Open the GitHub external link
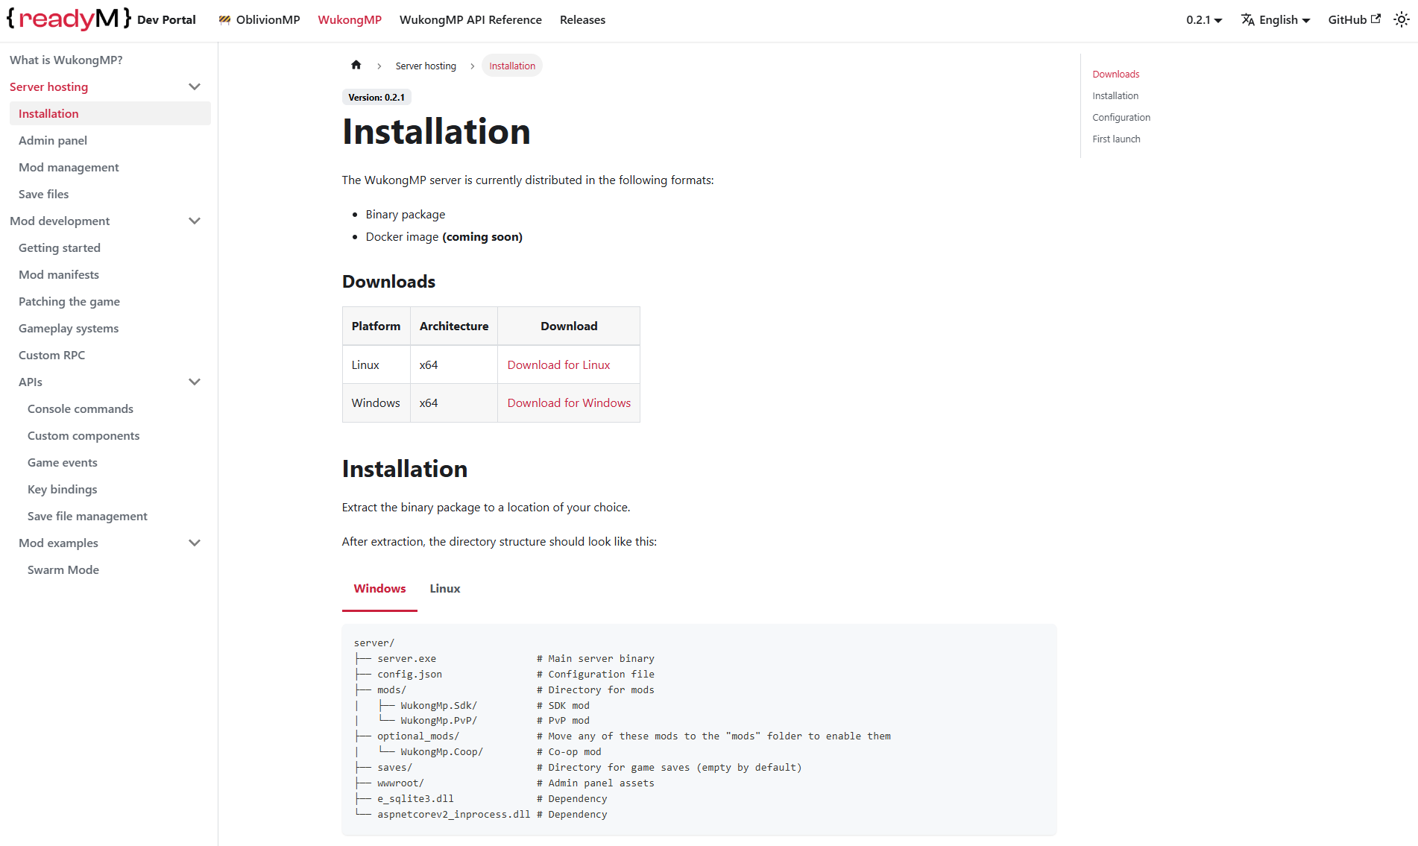Viewport: 1418px width, 846px height. [x=1354, y=20]
